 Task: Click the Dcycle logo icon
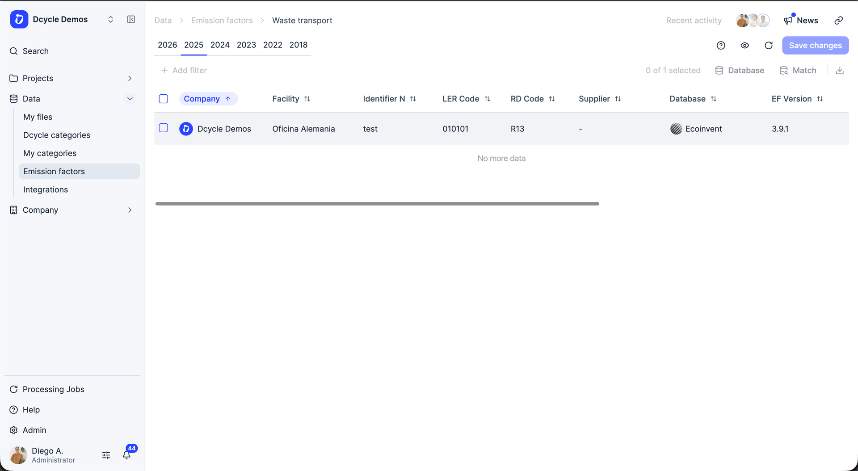coord(19,19)
